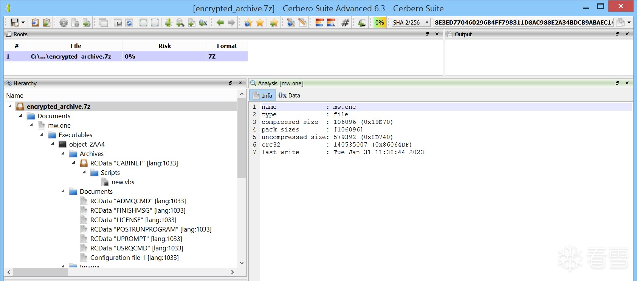Screen dimensions: 637x281
Task: Click the hex 0x search icon
Action: coord(203,23)
